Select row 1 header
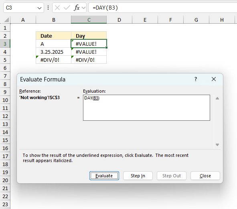 pyautogui.click(x=5, y=28)
